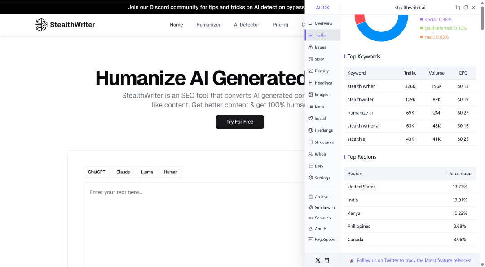Image resolution: width=485 pixels, height=267 pixels.
Task: Click the 'mail: 0.03%' legend entry
Action: tap(434, 37)
